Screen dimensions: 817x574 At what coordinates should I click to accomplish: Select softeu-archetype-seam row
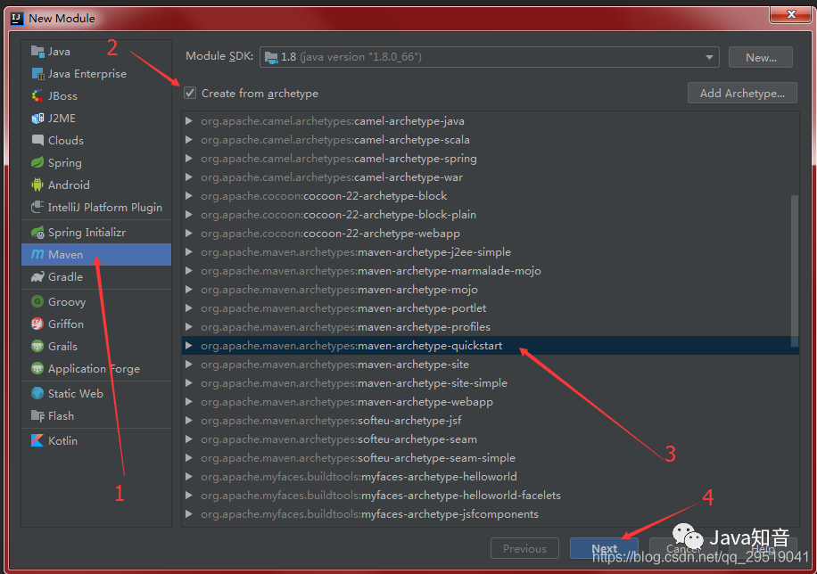pyautogui.click(x=490, y=439)
